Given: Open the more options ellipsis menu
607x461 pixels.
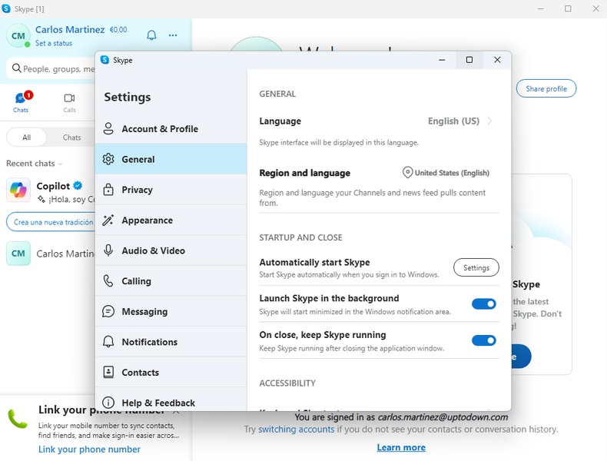Looking at the screenshot, I should (x=173, y=35).
